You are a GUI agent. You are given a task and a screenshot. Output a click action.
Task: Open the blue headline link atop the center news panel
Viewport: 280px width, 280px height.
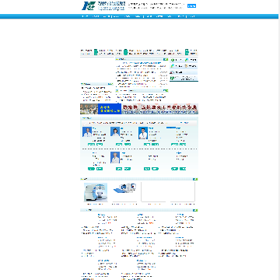(142, 63)
